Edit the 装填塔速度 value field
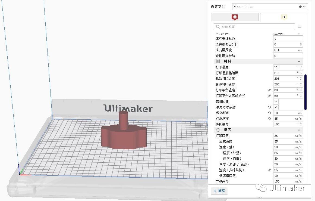 [288, 176]
